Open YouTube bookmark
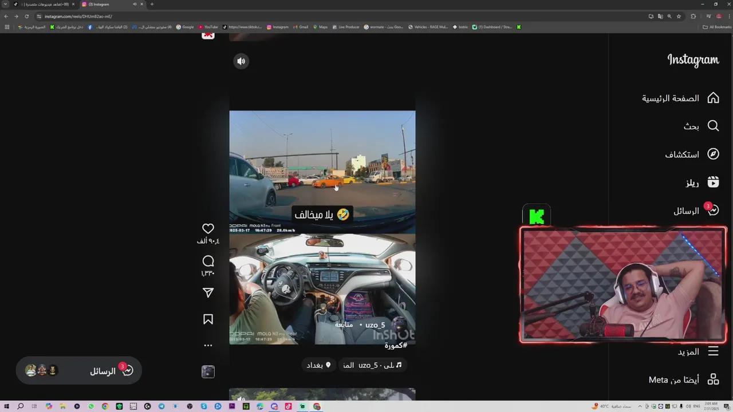 (x=208, y=27)
